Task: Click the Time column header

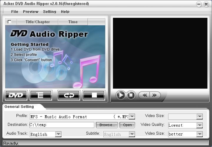Action: [x=73, y=22]
